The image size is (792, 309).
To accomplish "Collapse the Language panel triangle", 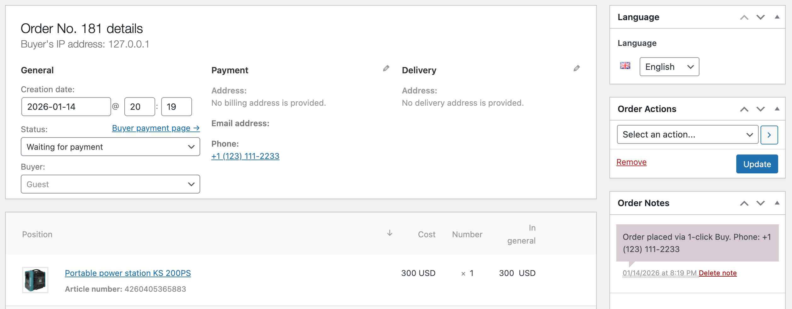I will coord(777,17).
